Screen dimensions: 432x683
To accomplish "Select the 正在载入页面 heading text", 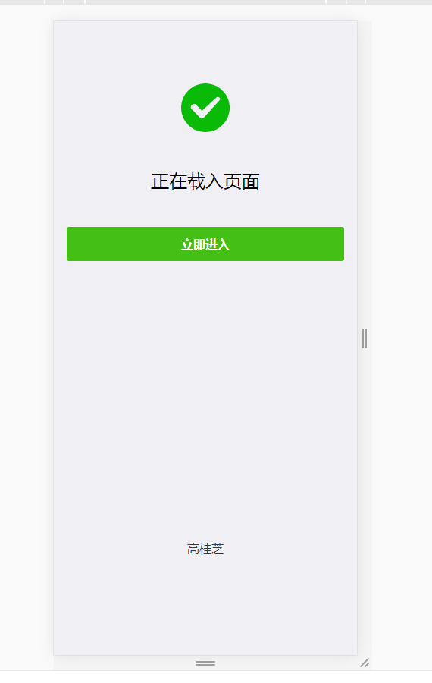I will (205, 181).
